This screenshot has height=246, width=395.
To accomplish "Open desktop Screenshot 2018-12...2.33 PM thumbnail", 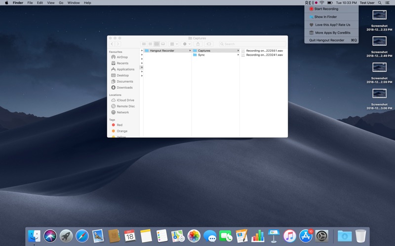I will coord(379,15).
